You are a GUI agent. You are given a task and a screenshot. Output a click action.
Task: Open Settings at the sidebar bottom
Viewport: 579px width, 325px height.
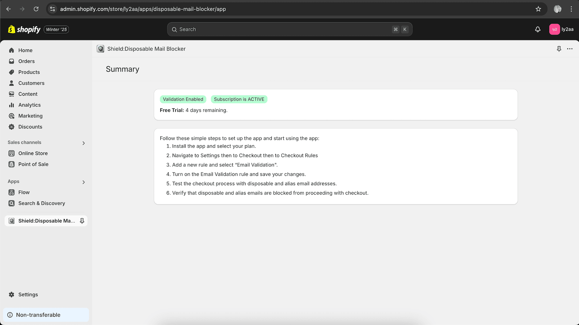pyautogui.click(x=28, y=295)
